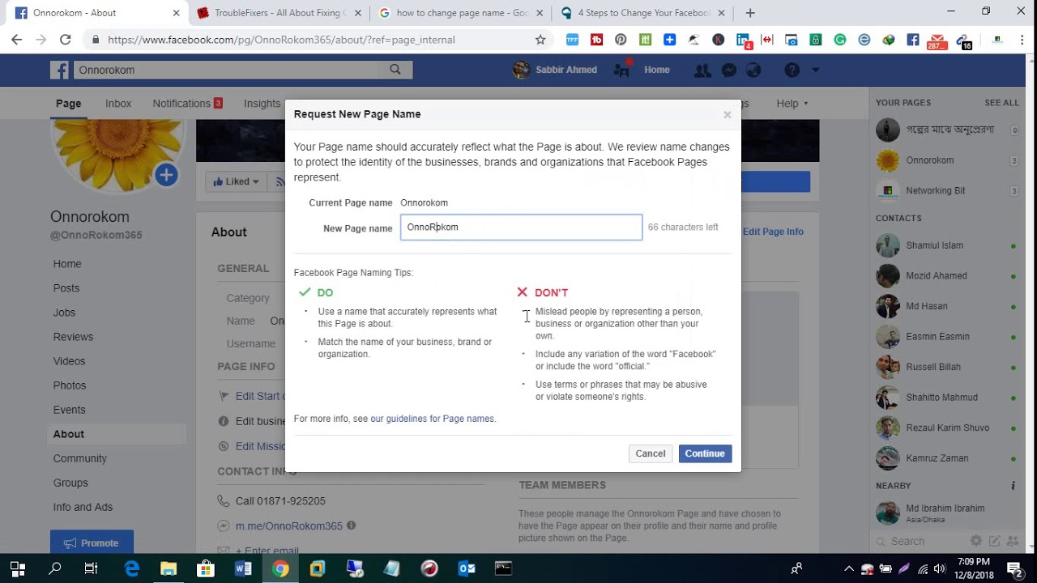Open Microsoft Word from taskbar
This screenshot has width=1037, height=583.
(x=242, y=568)
